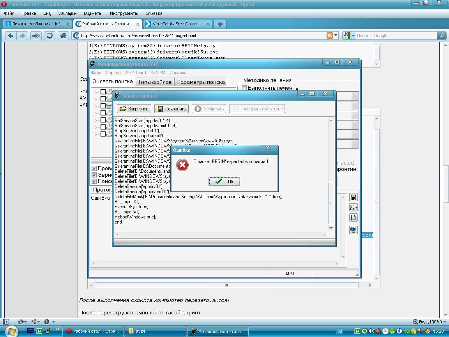Go to Opera's home page
Screen dimensions: 449x337
[63, 35]
